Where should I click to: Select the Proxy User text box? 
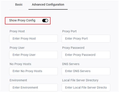click(x=33, y=55)
